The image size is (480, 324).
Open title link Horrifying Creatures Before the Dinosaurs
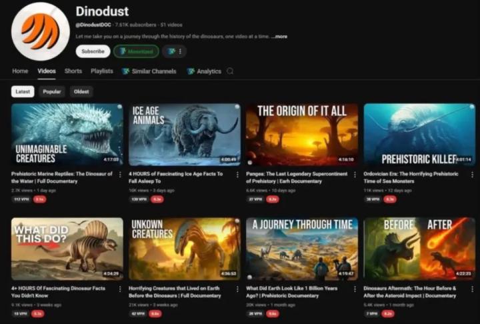click(175, 292)
